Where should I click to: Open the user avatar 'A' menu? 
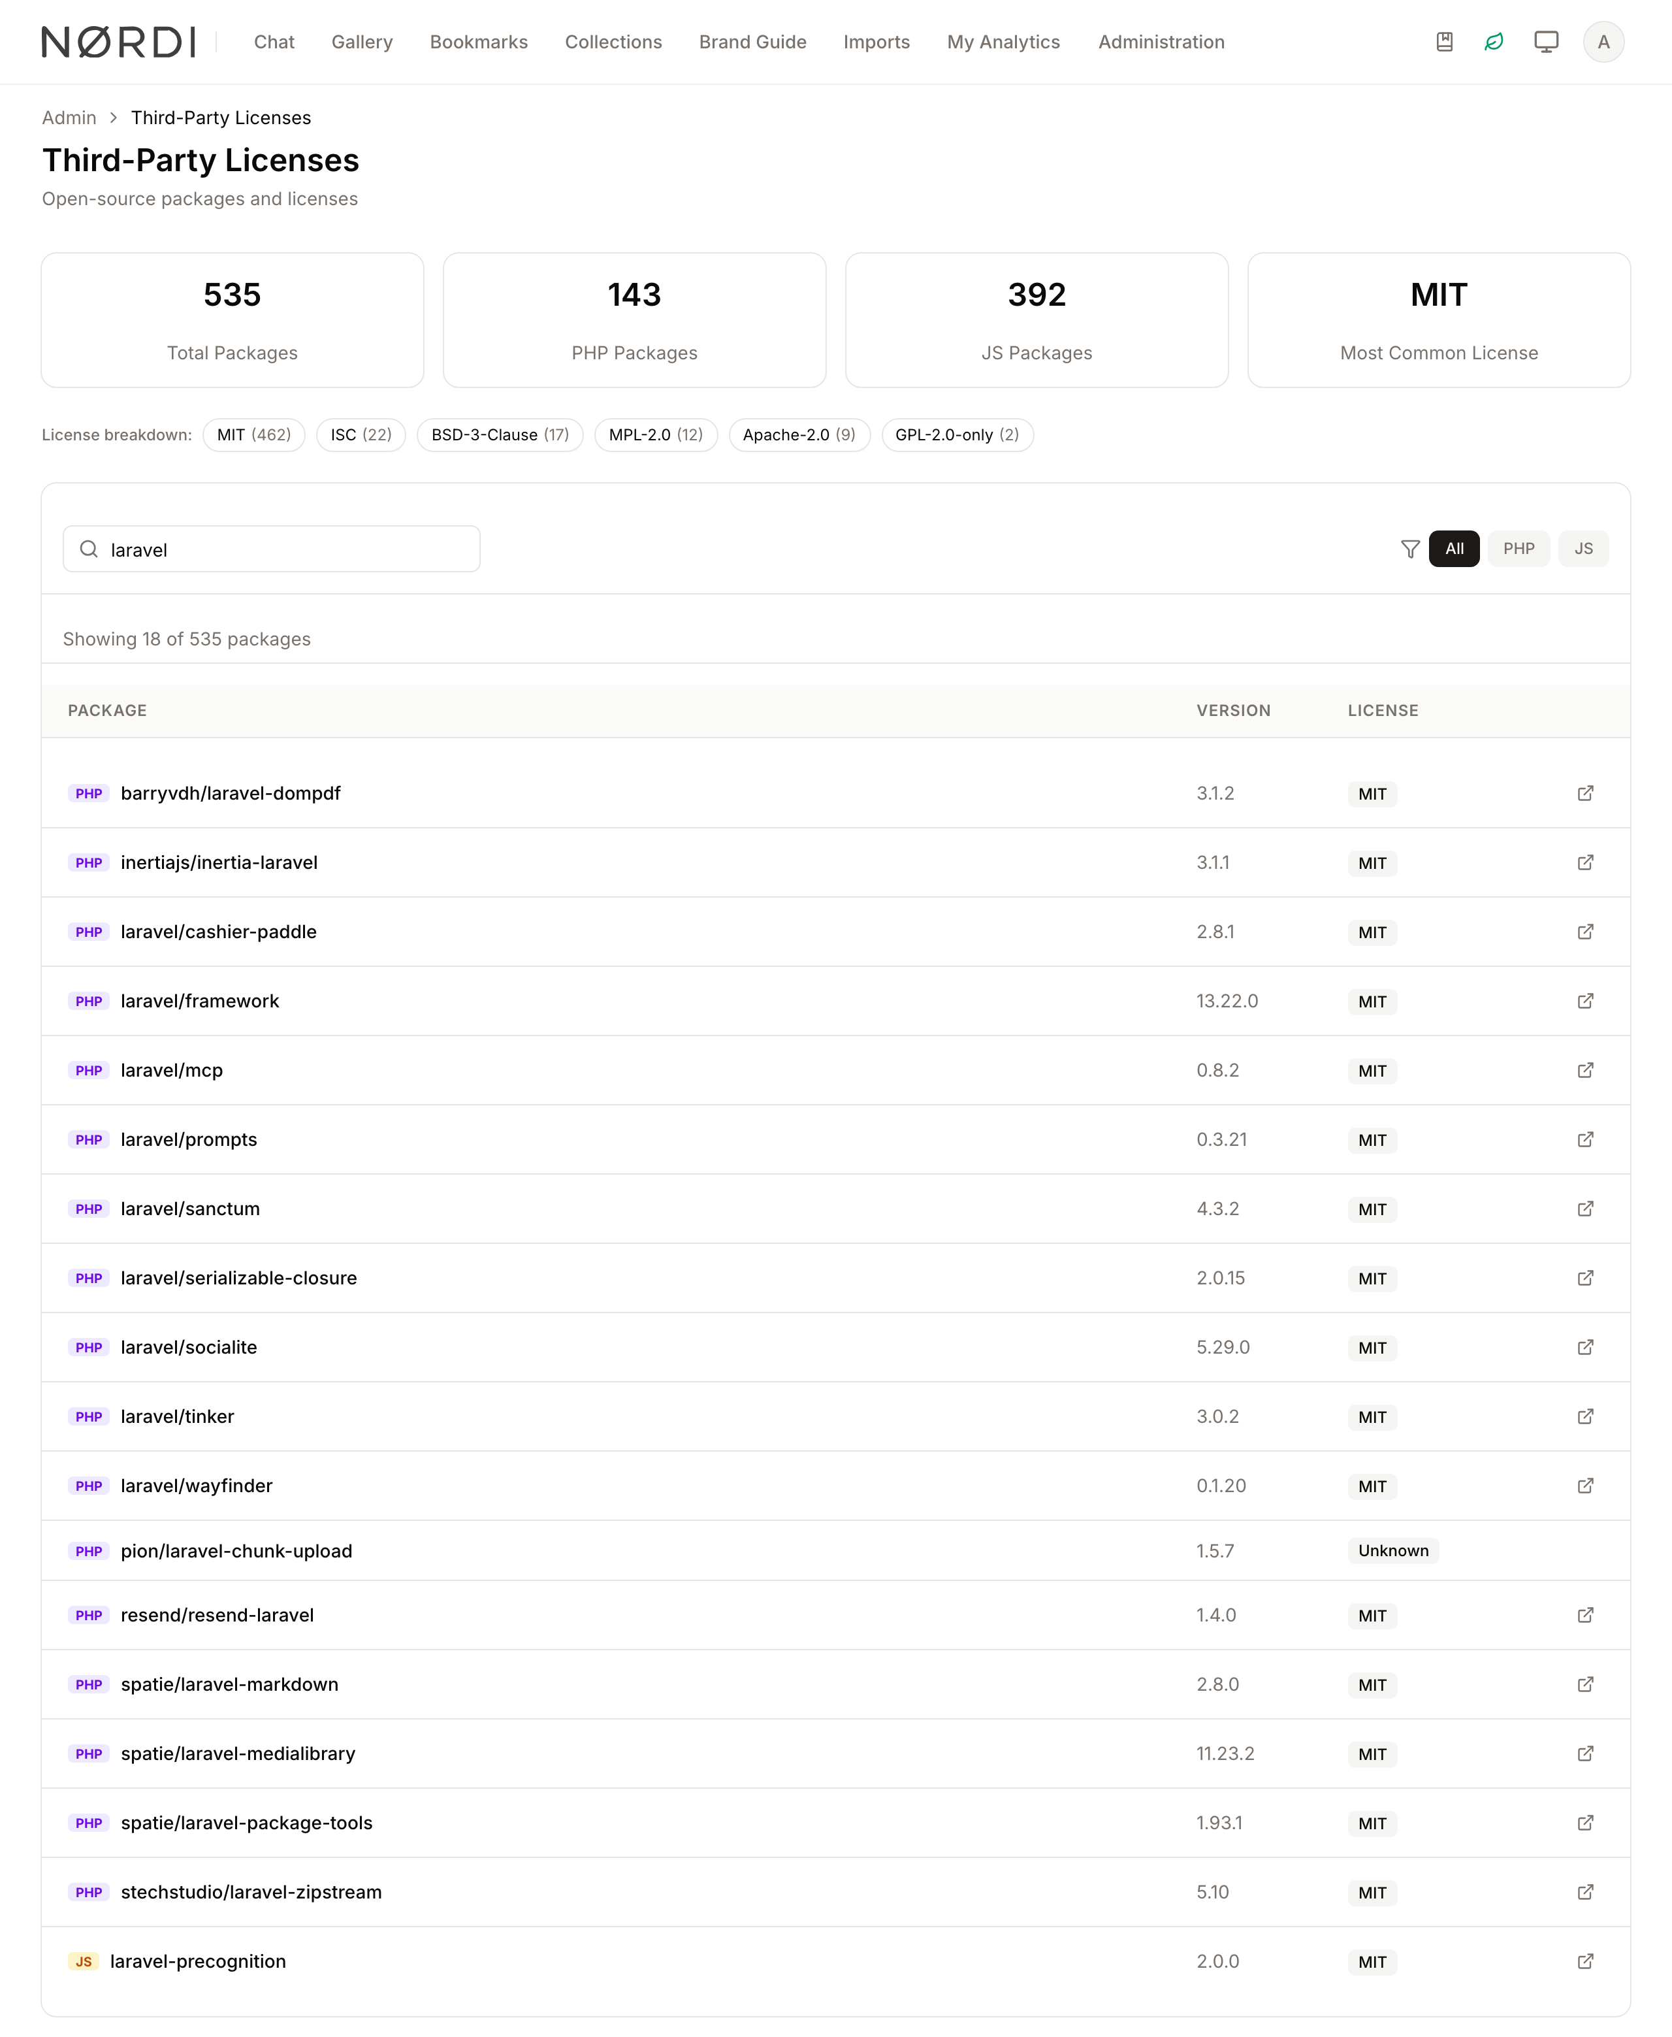point(1603,41)
